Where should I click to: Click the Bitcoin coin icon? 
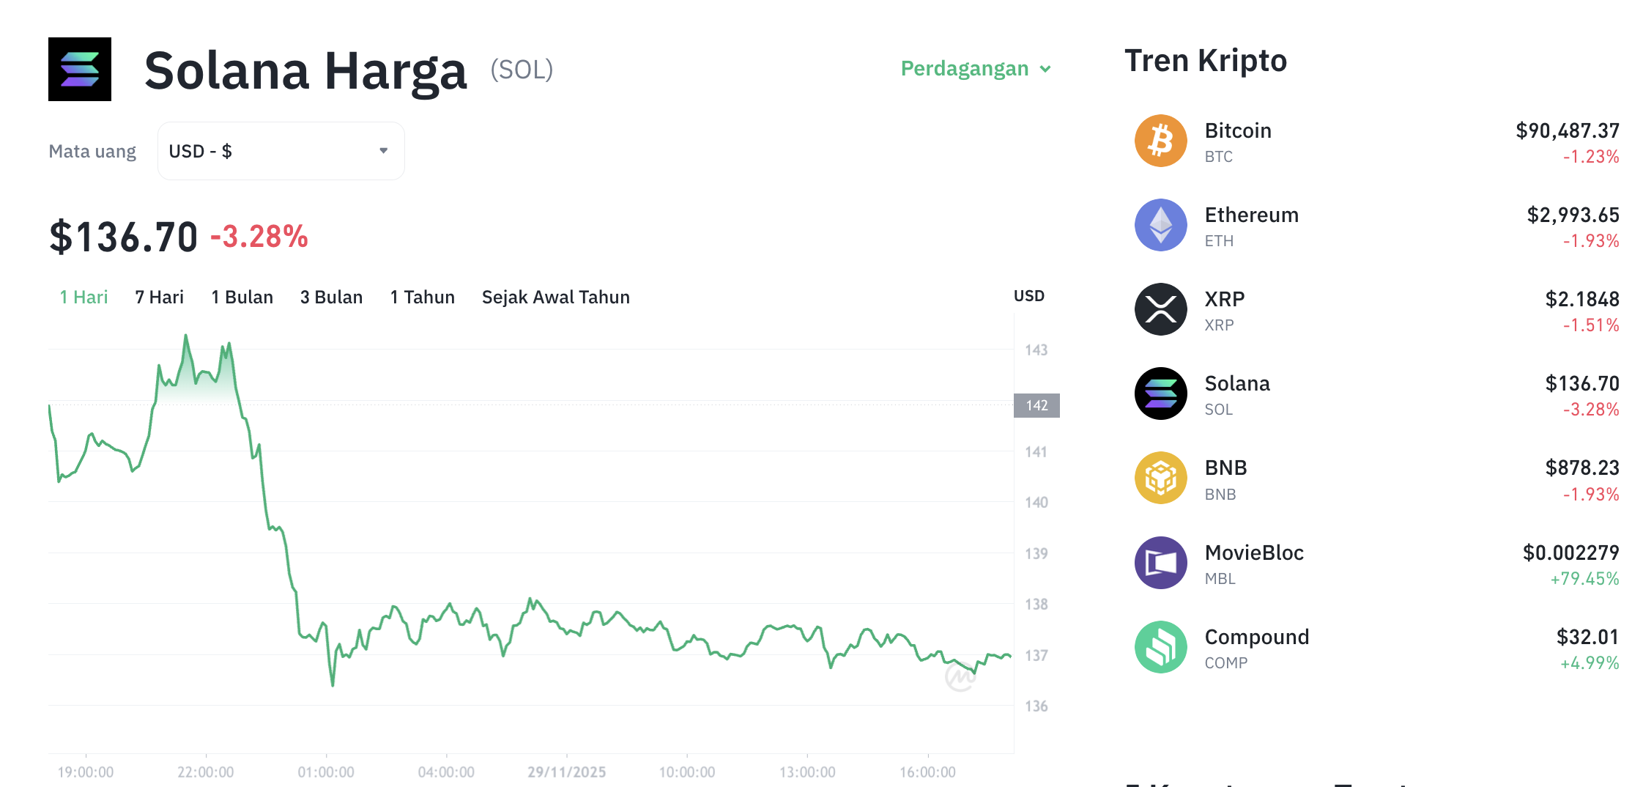pyautogui.click(x=1160, y=141)
